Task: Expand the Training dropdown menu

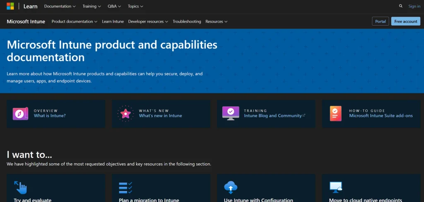Action: [92, 6]
